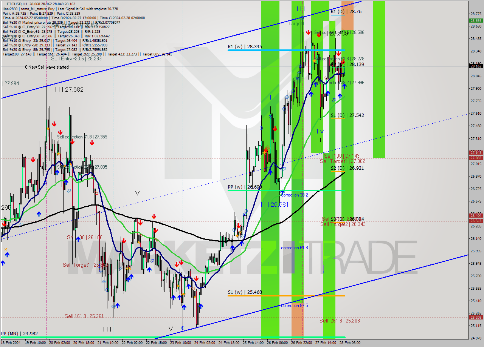This screenshot has width=484, height=347.
Task: Click the Sell 100 | 27.143 label
Action: (x=342, y=156)
